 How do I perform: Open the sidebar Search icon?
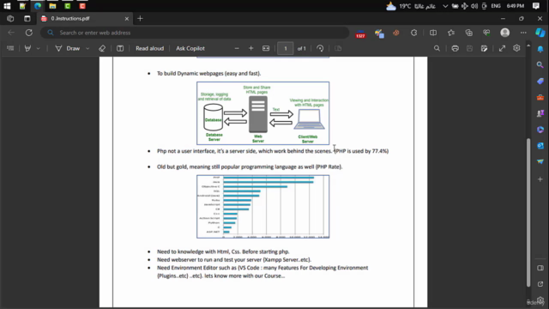pyautogui.click(x=540, y=65)
